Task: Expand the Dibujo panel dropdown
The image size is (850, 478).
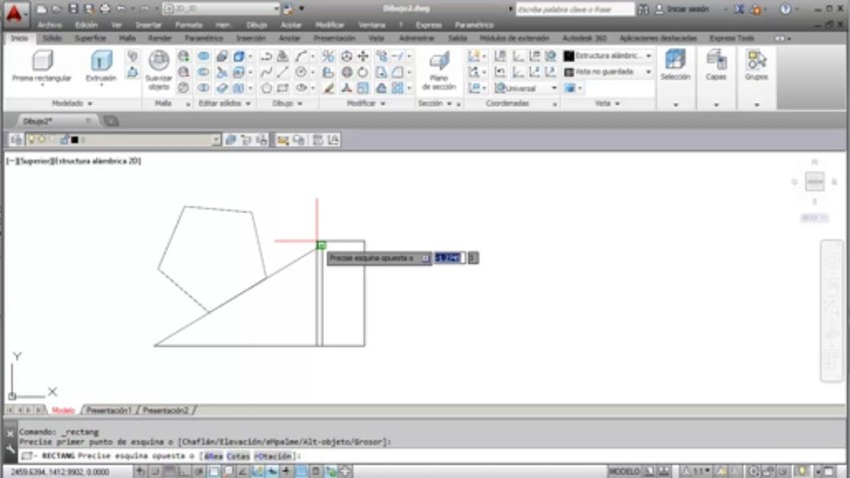Action: [287, 104]
